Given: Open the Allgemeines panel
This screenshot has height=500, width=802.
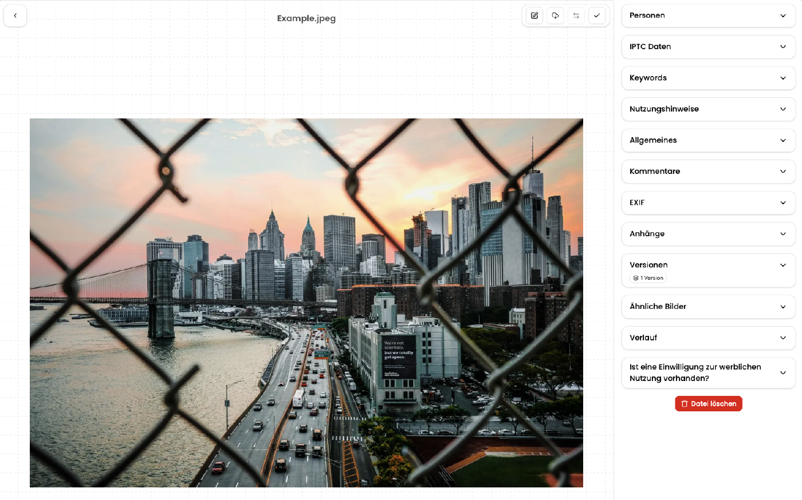Looking at the screenshot, I should click(708, 140).
